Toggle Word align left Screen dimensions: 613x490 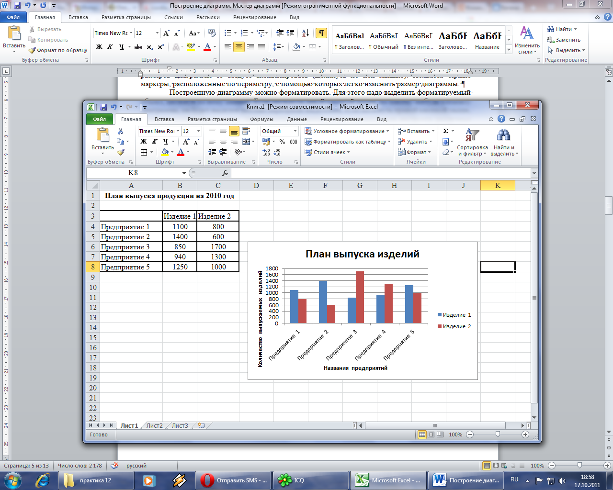pyautogui.click(x=227, y=47)
